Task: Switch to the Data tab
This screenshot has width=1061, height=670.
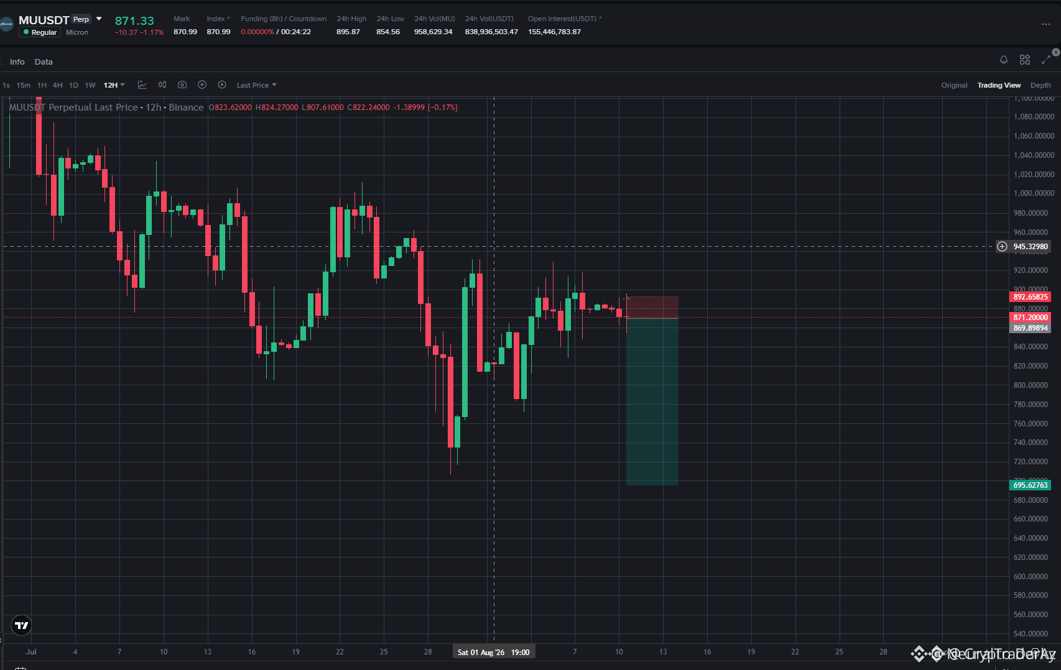Action: click(x=44, y=62)
